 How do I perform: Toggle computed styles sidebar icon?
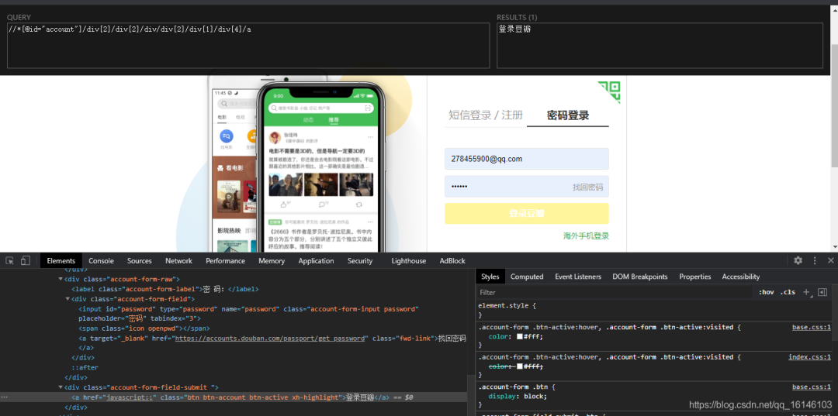coord(822,292)
